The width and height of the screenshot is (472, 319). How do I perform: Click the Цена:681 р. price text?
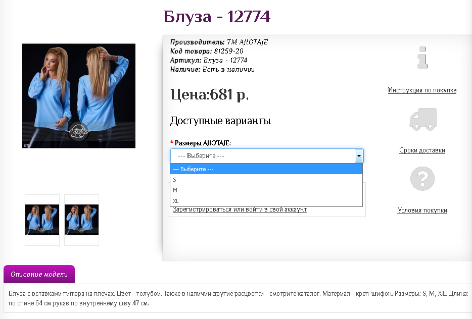pos(210,94)
